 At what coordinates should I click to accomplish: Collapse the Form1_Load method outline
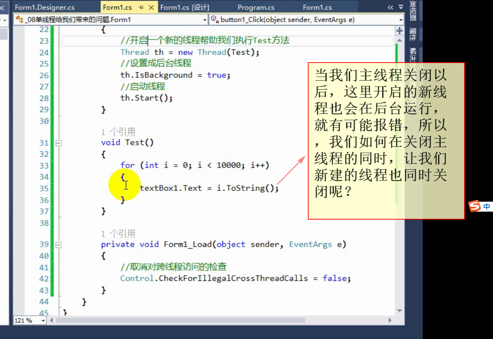(59, 245)
